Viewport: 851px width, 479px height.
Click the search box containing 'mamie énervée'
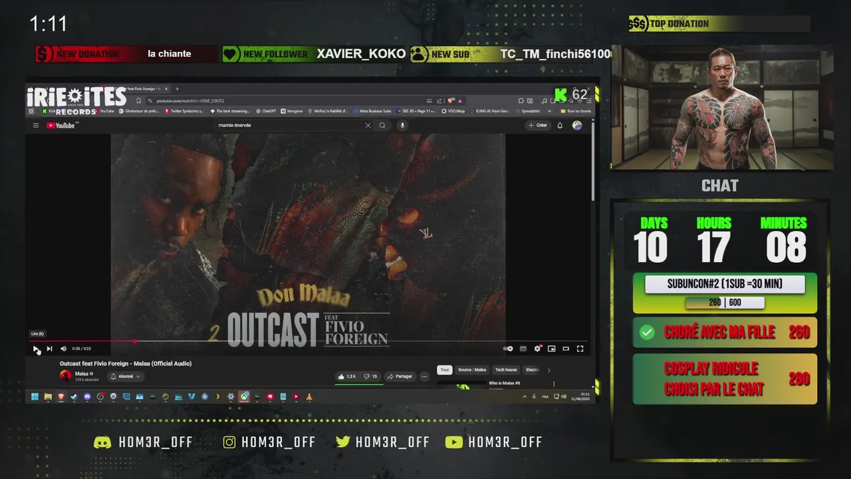(x=289, y=125)
